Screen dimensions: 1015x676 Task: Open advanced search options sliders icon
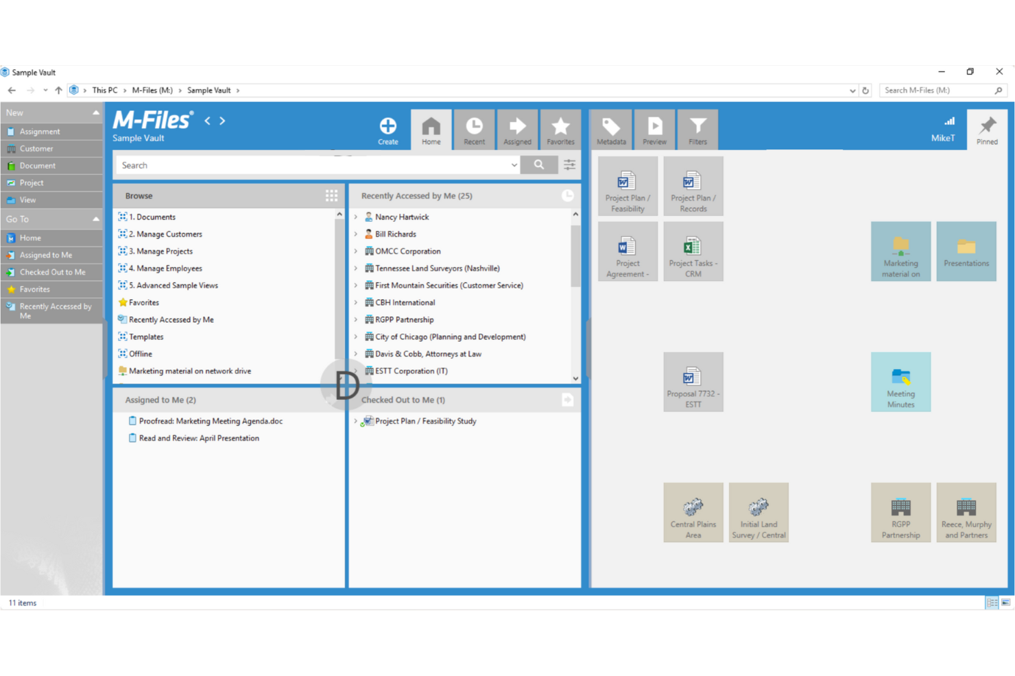[x=569, y=165]
